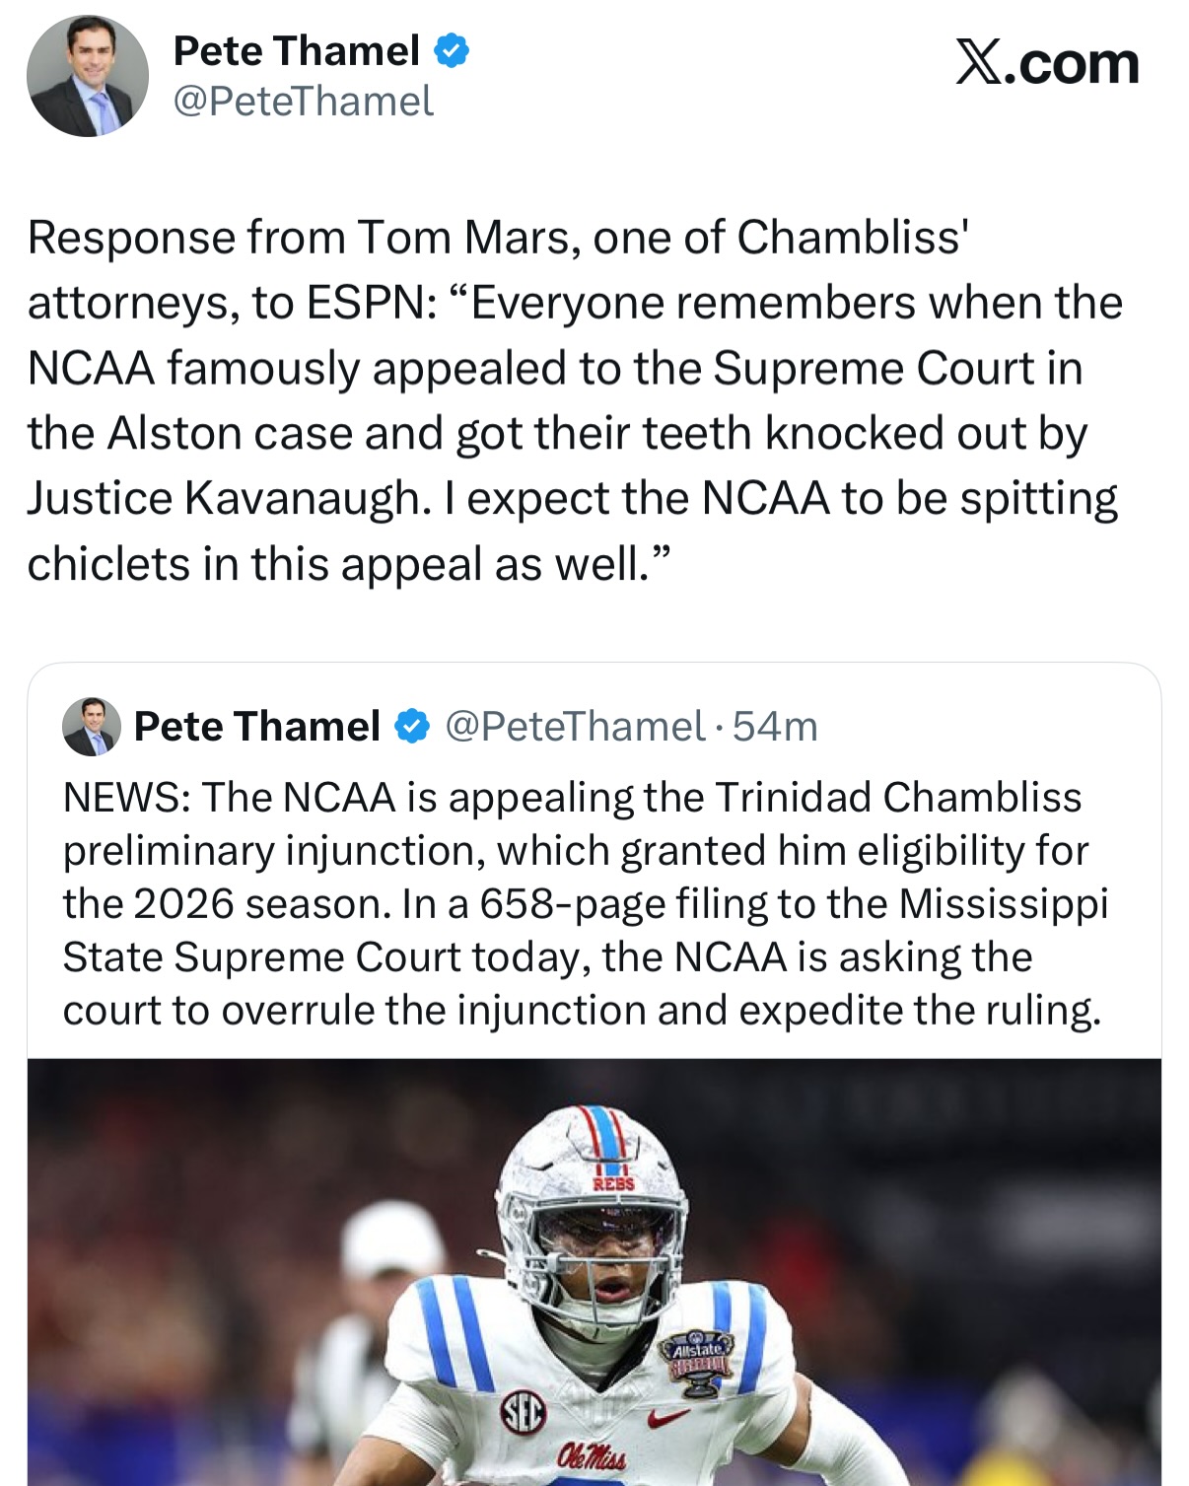The height and width of the screenshot is (1486, 1189).
Task: Click the X.com logo
Action: 1047,63
